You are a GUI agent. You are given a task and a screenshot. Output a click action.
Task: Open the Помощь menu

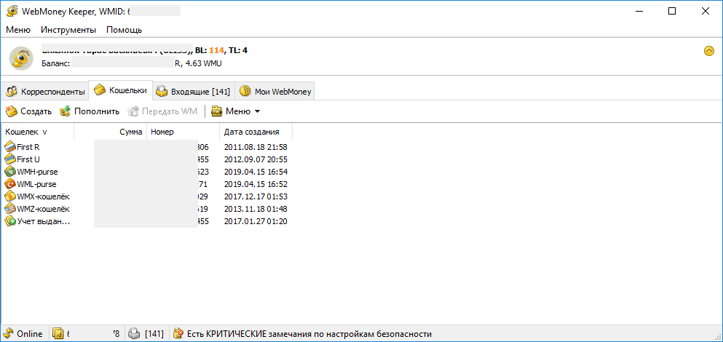pos(124,30)
